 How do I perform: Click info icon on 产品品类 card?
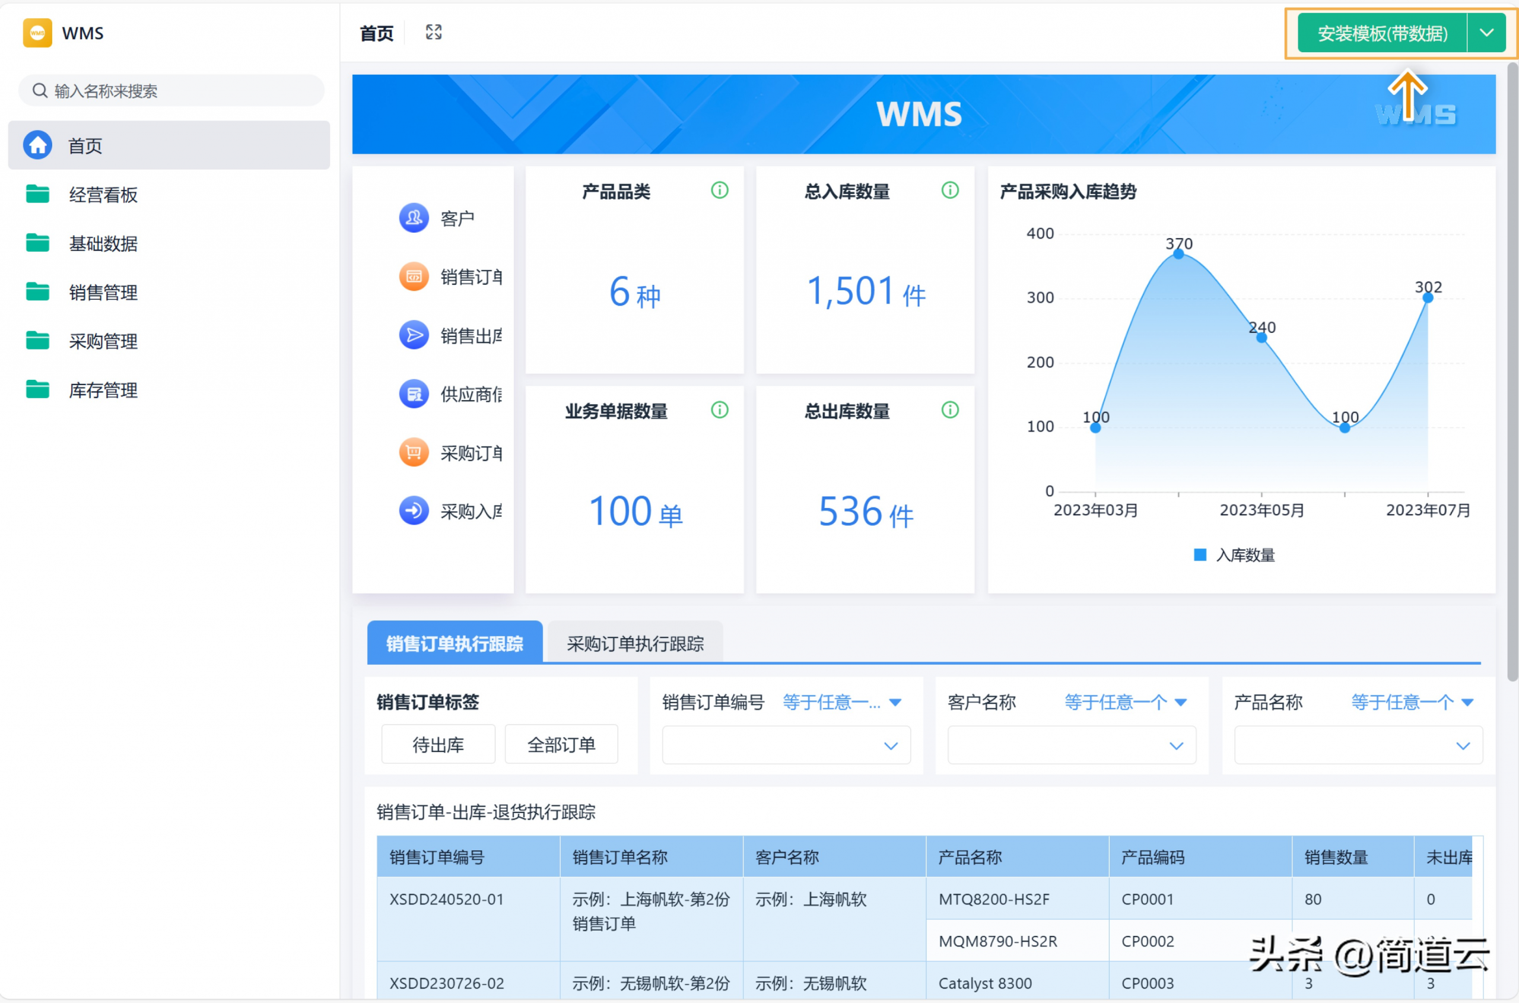pos(720,190)
